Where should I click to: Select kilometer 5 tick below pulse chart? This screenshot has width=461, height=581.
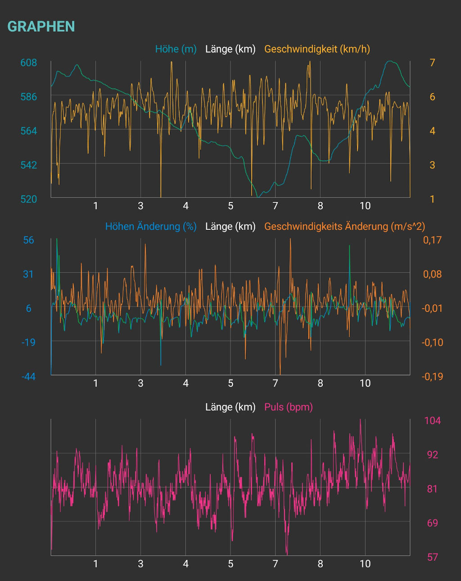click(x=230, y=563)
